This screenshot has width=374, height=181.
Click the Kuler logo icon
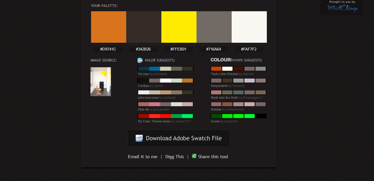tap(140, 60)
